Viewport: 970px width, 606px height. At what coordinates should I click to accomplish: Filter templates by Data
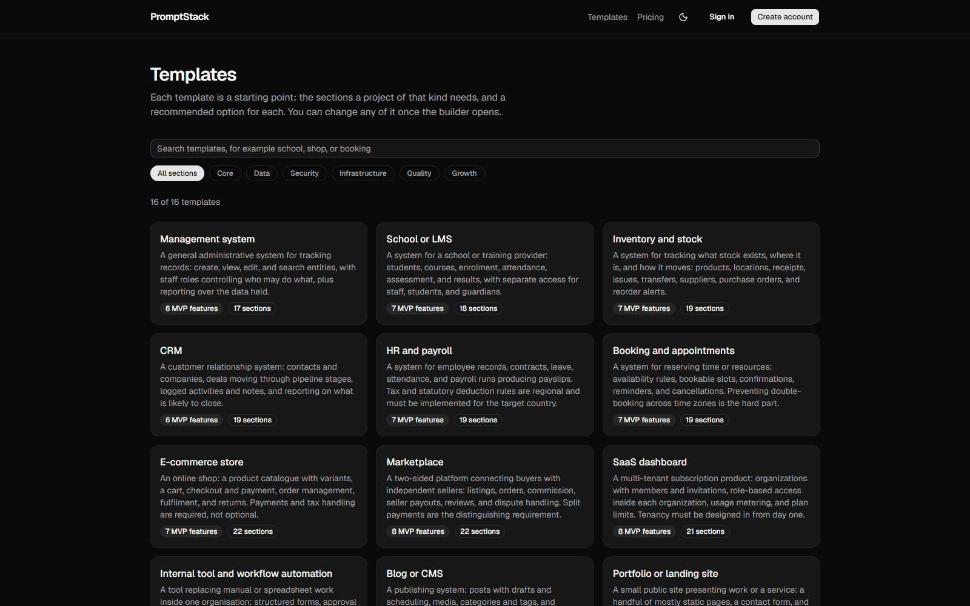click(x=262, y=173)
